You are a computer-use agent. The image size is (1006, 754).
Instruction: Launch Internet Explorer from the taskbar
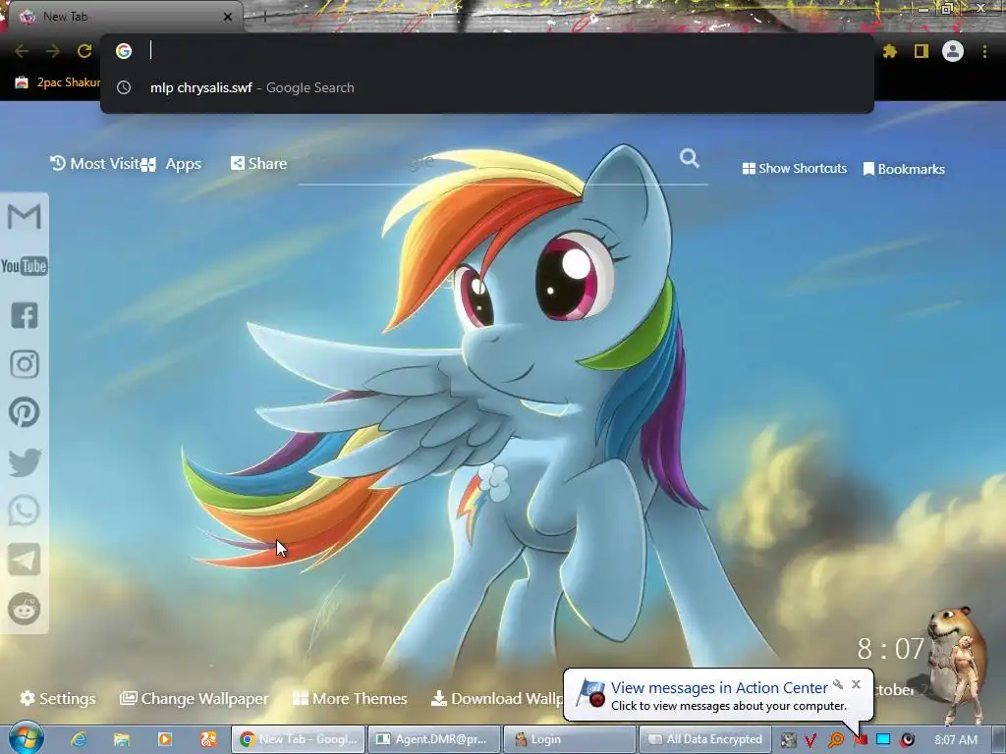coord(79,739)
